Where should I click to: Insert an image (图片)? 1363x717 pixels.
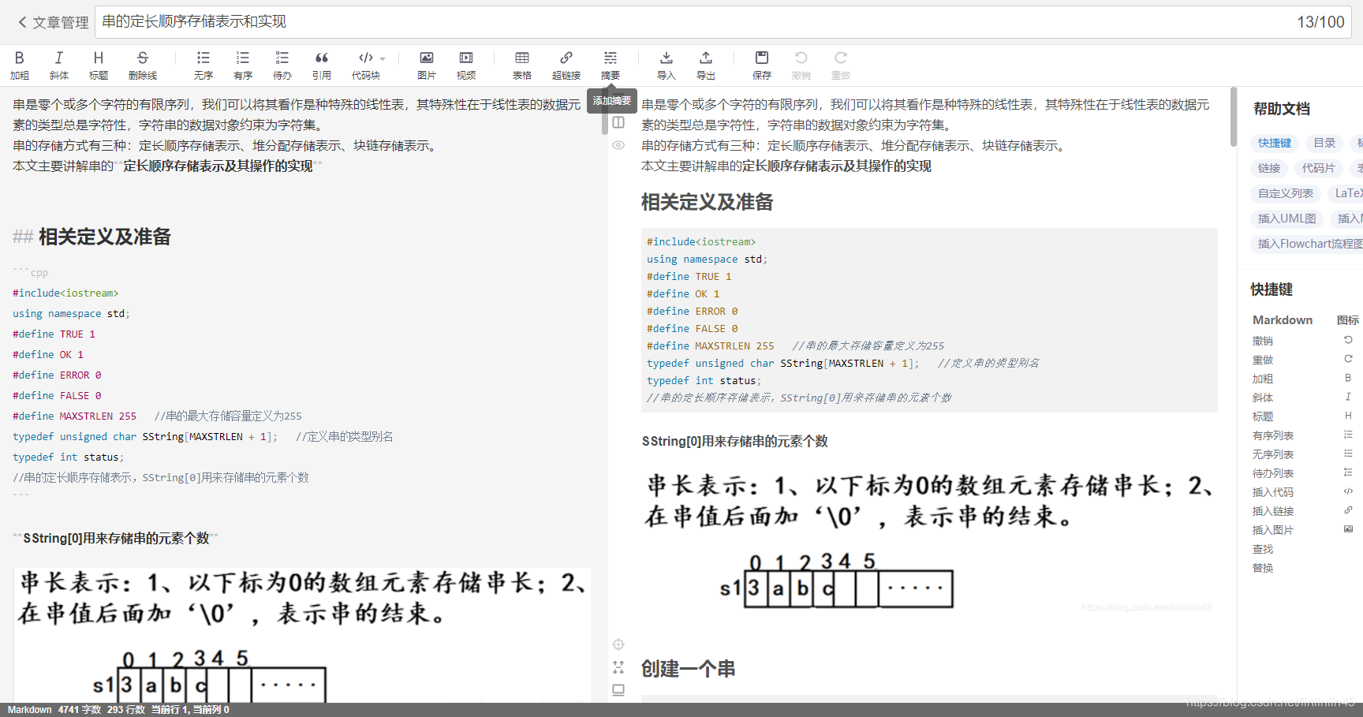tap(427, 65)
